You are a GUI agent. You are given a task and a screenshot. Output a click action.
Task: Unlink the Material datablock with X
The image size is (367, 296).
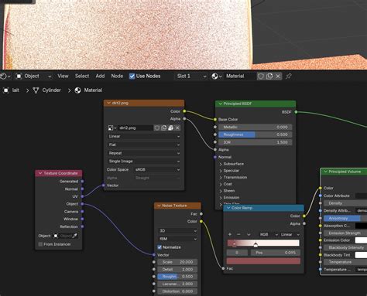(x=278, y=77)
